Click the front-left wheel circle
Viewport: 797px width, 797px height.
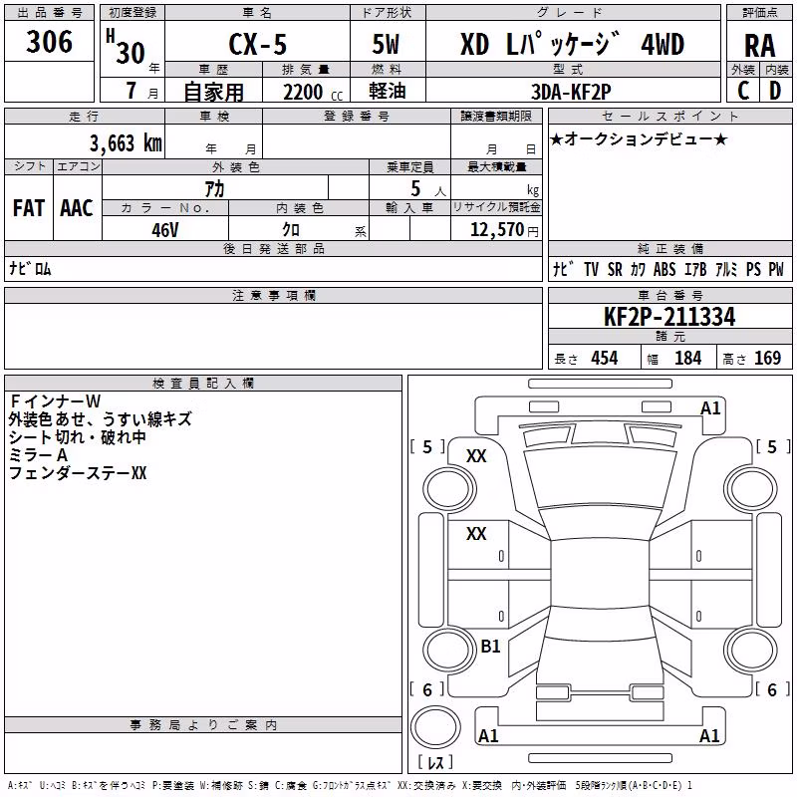coord(449,489)
